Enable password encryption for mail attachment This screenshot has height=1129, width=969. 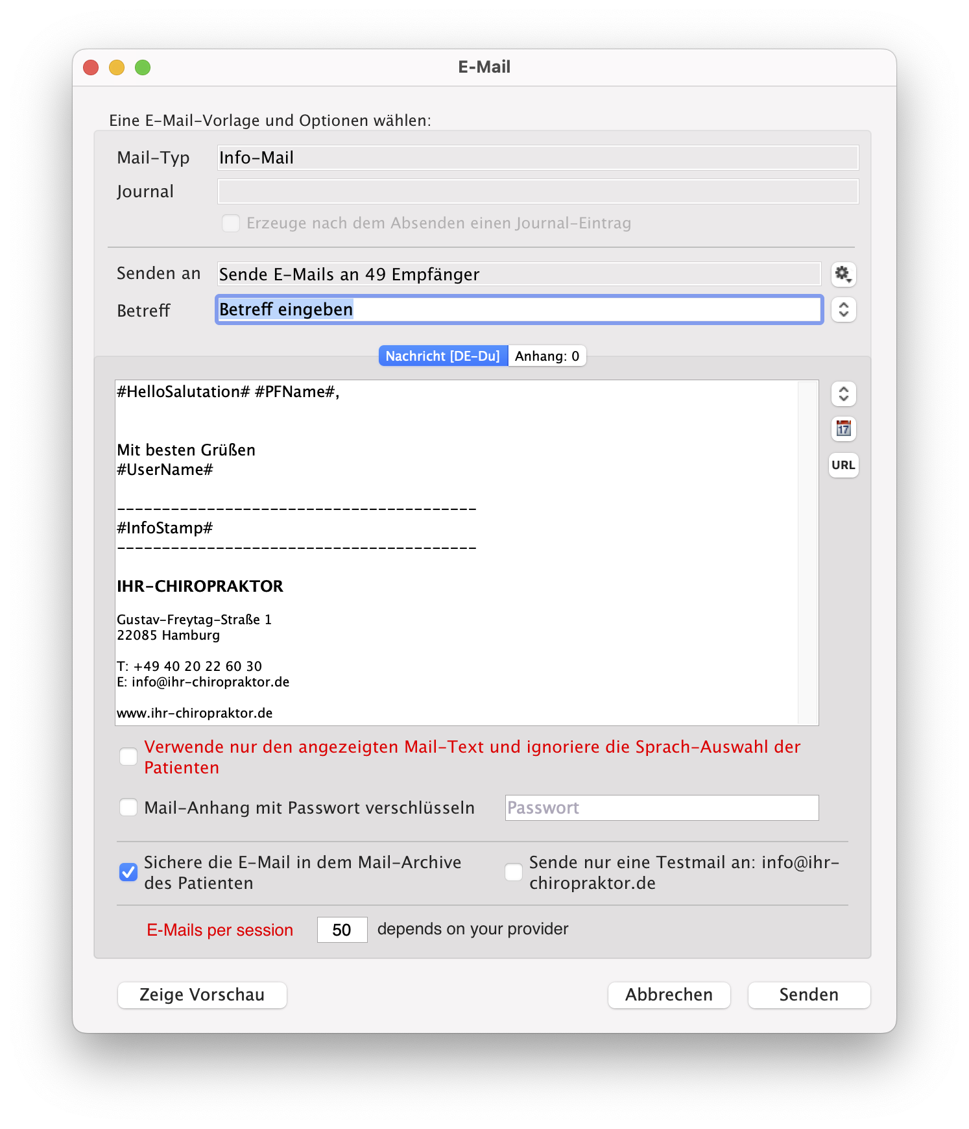point(128,807)
